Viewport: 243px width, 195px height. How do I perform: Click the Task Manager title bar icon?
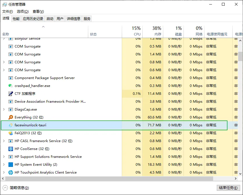tap(5, 4)
